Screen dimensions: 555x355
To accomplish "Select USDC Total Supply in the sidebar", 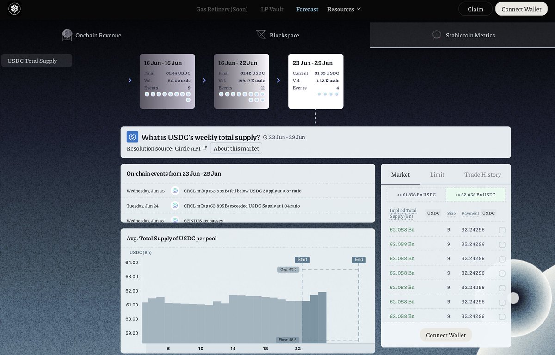I will tap(37, 61).
